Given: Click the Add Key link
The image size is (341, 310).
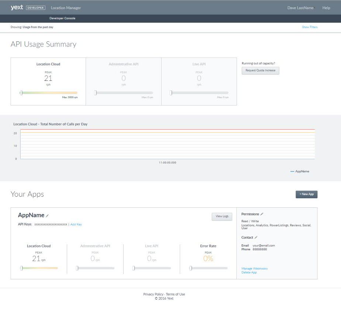Looking at the screenshot, I should tap(76, 224).
